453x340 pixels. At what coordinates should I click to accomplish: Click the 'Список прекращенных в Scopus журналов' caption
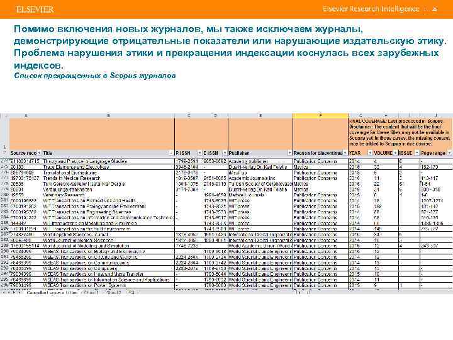(x=95, y=76)
